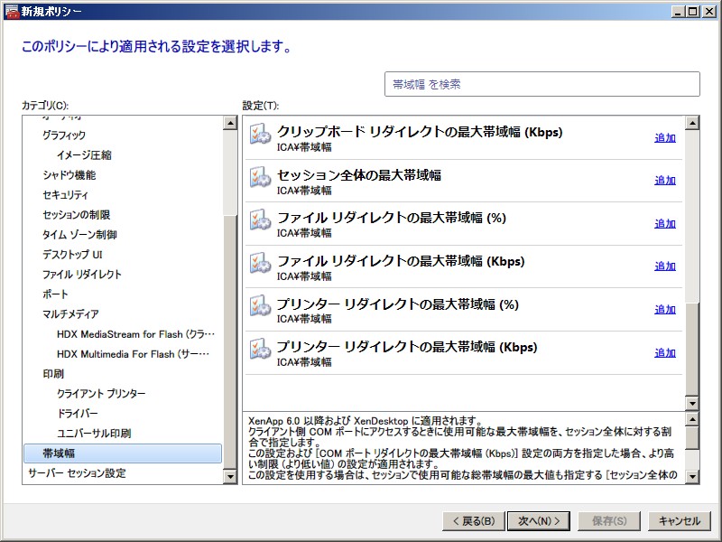
Task: Add clipboard redirect max bandwidth (Kbps)
Action: (664, 137)
